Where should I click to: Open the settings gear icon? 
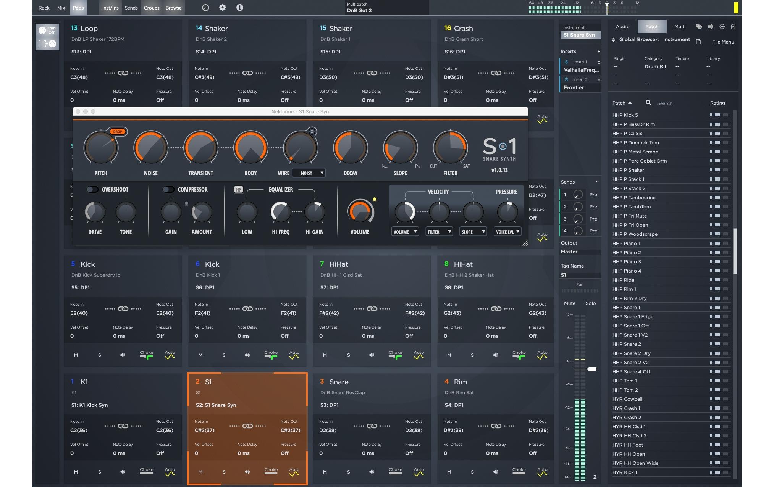pyautogui.click(x=223, y=8)
